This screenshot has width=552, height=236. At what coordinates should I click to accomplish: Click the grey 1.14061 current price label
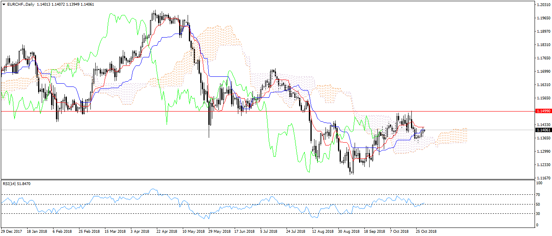(x=542, y=130)
